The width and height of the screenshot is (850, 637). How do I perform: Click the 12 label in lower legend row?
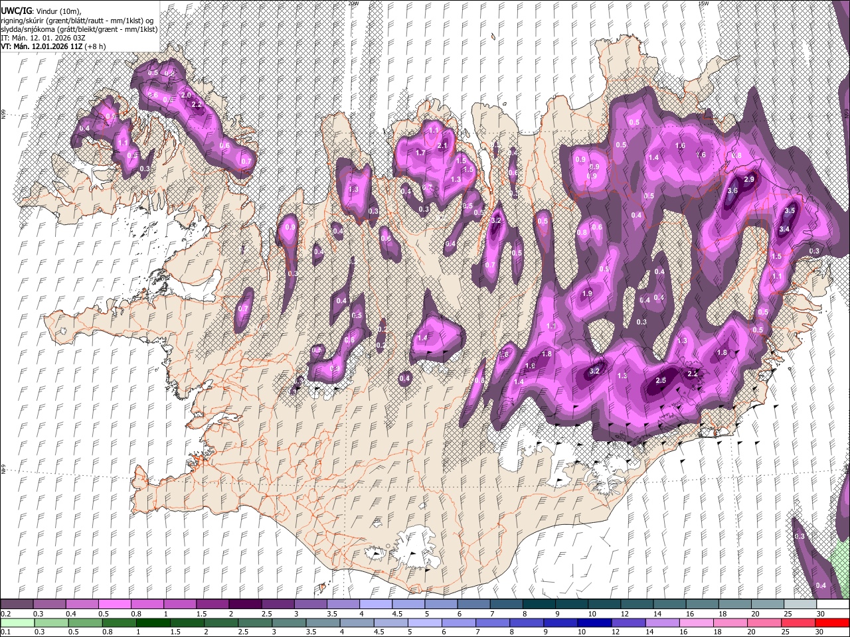click(616, 632)
